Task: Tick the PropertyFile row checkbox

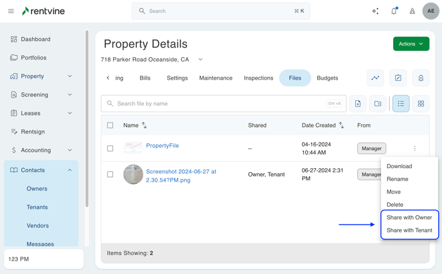Action: [110, 148]
